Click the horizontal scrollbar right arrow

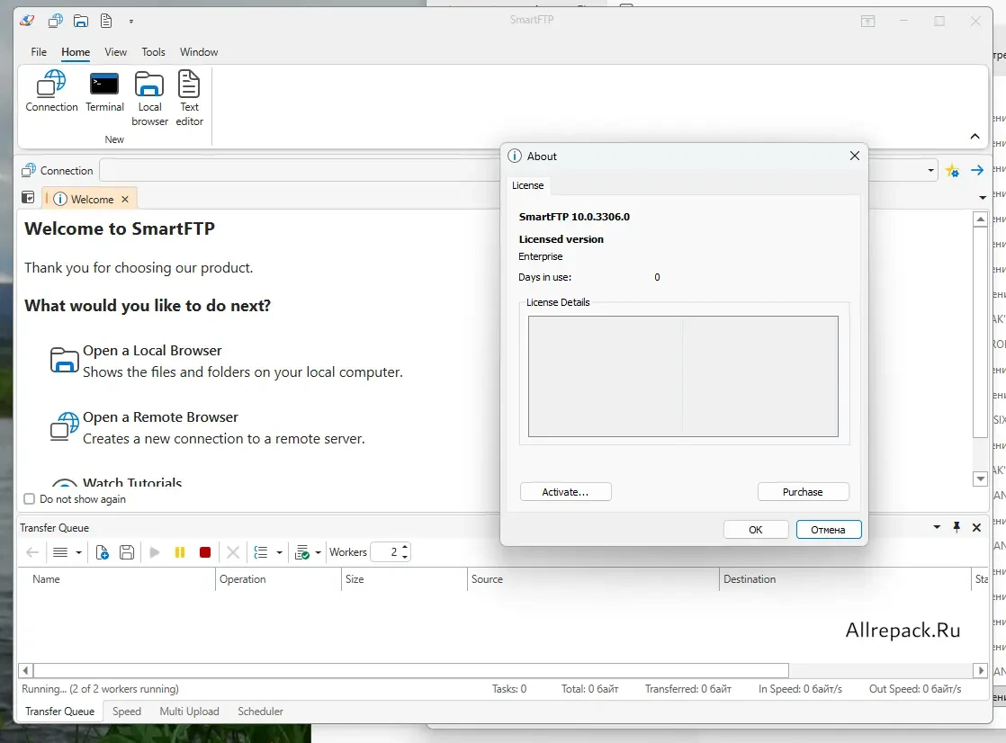(980, 670)
